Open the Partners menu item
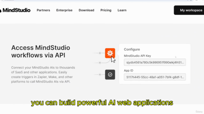The image size is (204, 114). (x=43, y=10)
